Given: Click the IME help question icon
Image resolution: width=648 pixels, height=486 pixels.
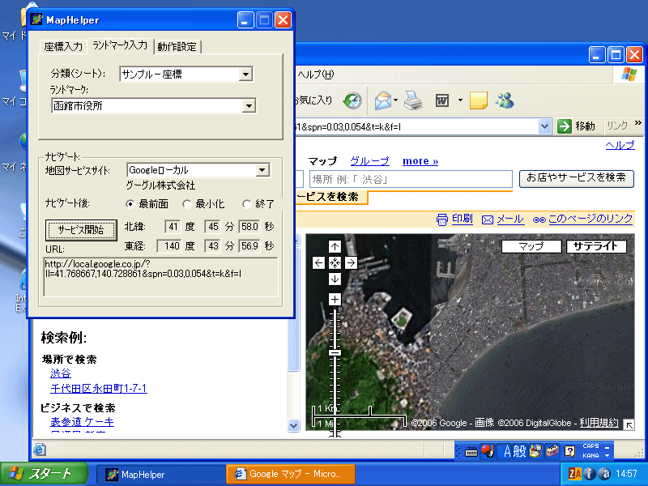Looking at the screenshot, I should [x=570, y=451].
